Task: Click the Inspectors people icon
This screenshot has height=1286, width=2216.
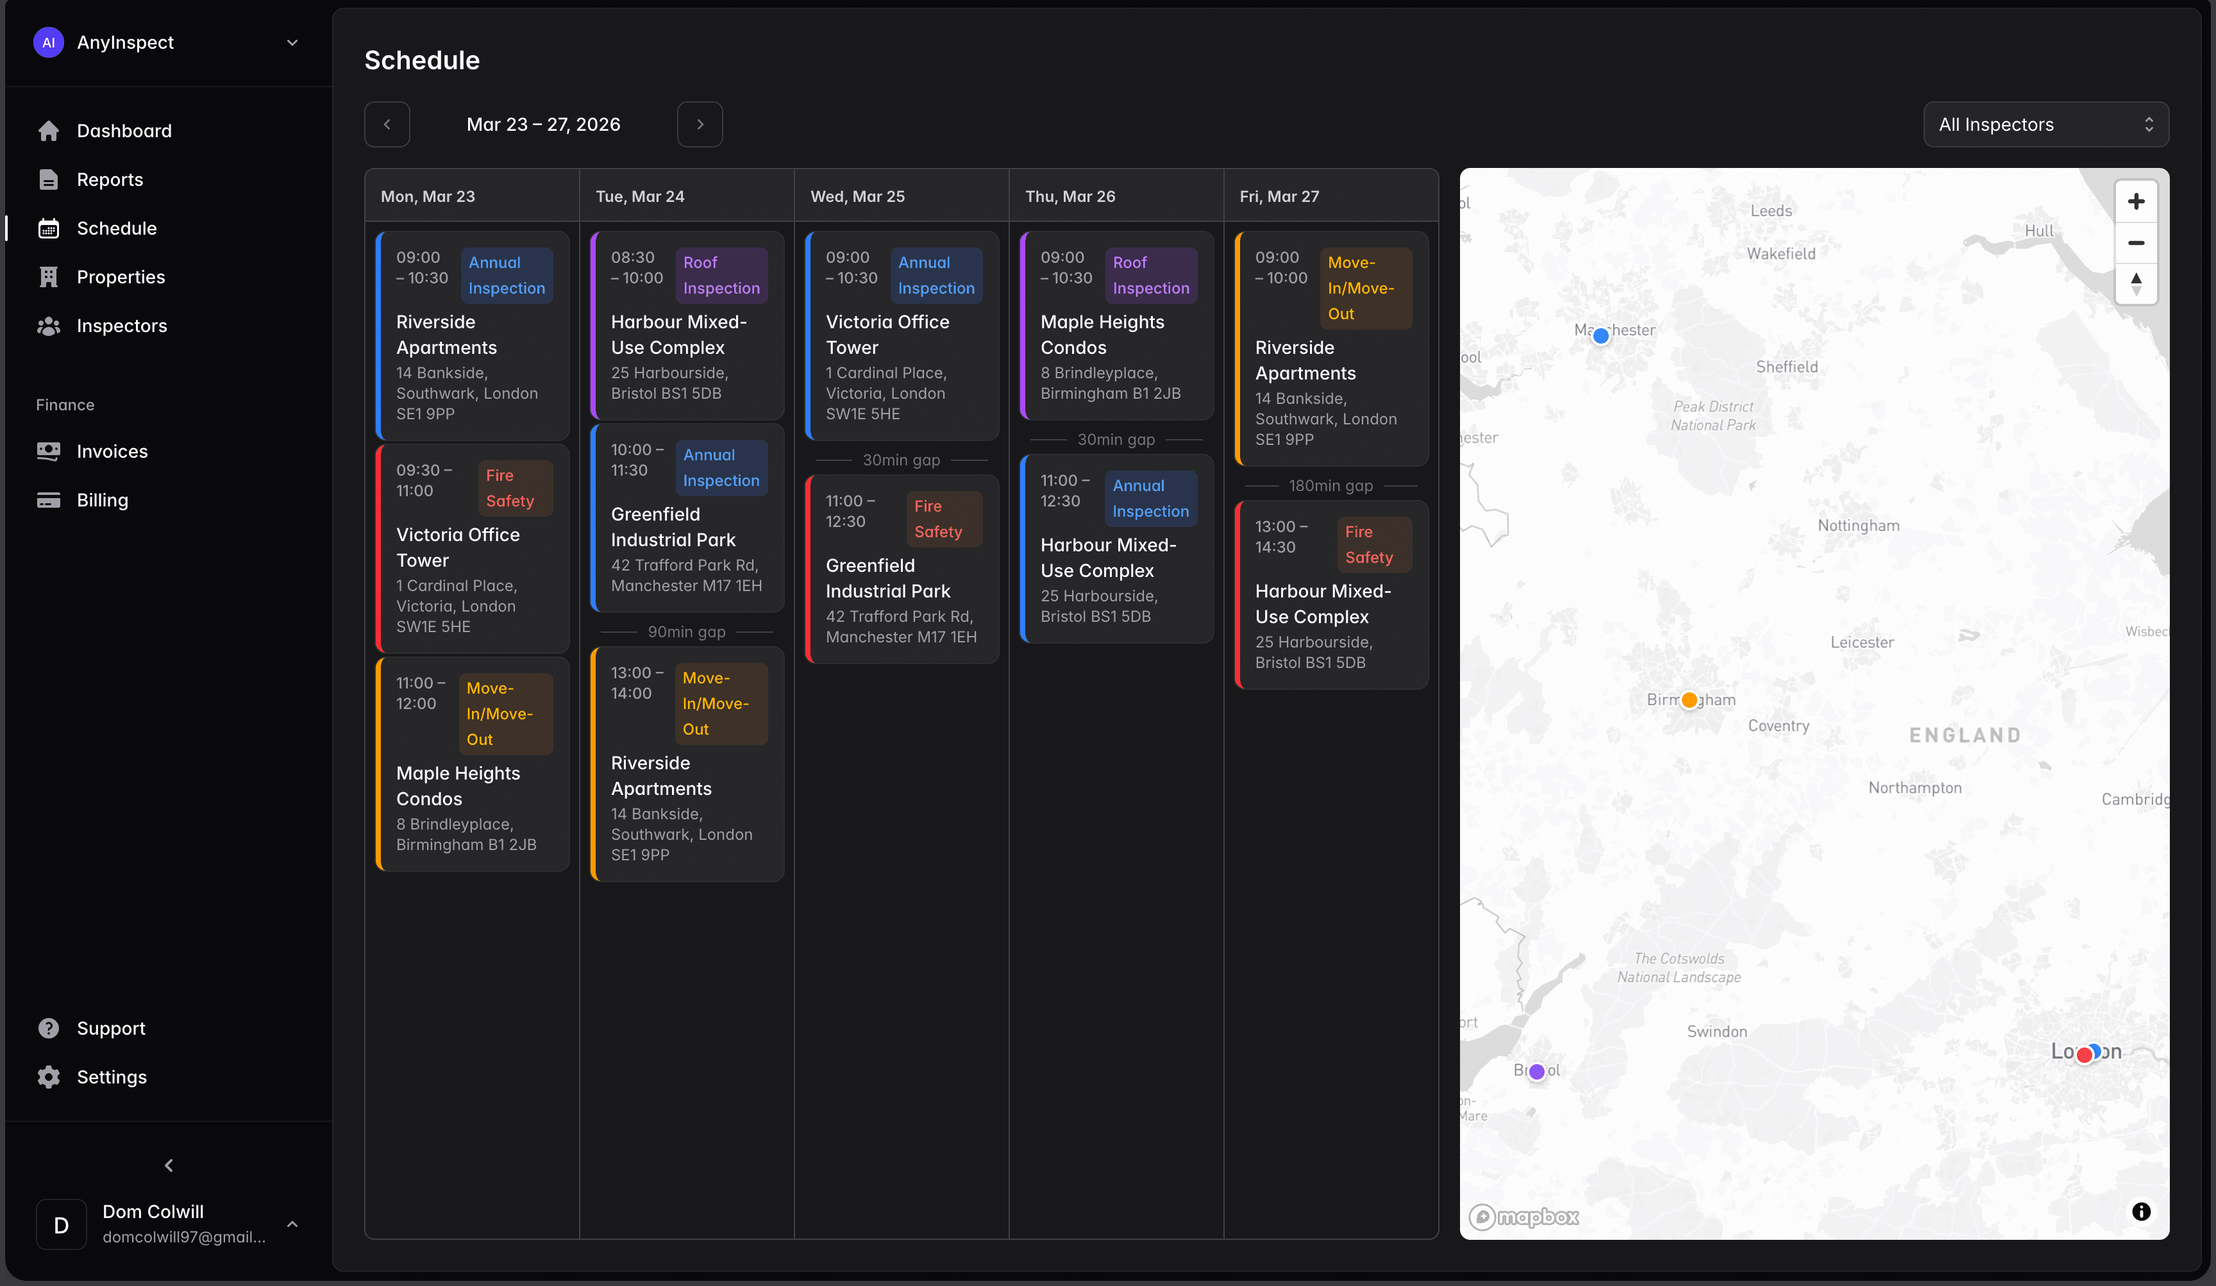Action: tap(48, 326)
